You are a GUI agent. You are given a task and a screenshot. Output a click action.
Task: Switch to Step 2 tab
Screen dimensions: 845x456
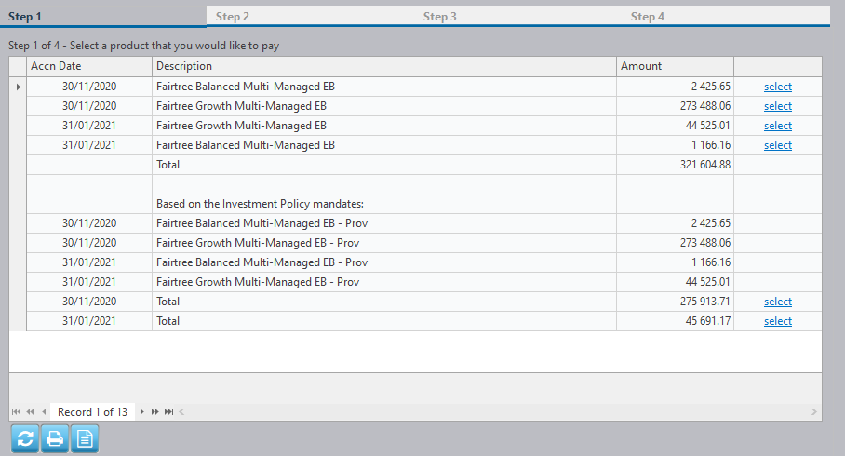[311, 16]
